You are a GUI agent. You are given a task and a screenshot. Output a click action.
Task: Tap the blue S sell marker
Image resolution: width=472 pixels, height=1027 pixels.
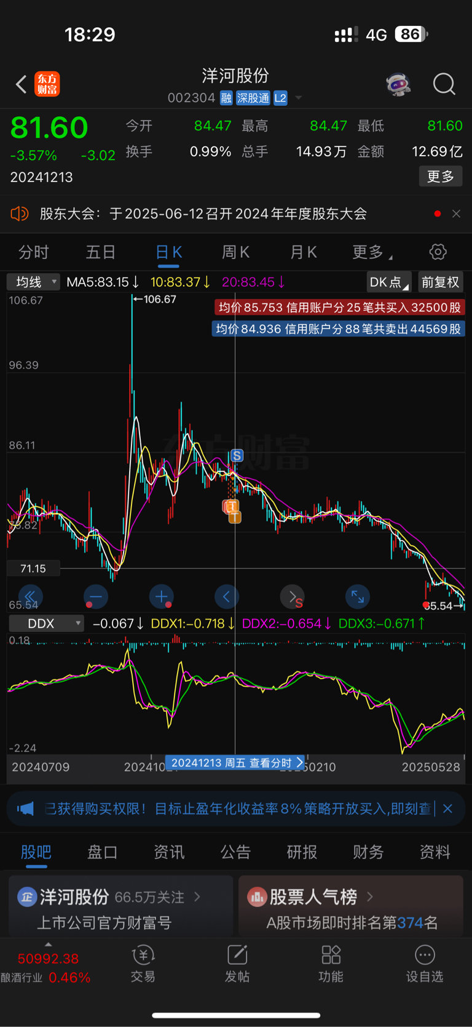pos(237,455)
